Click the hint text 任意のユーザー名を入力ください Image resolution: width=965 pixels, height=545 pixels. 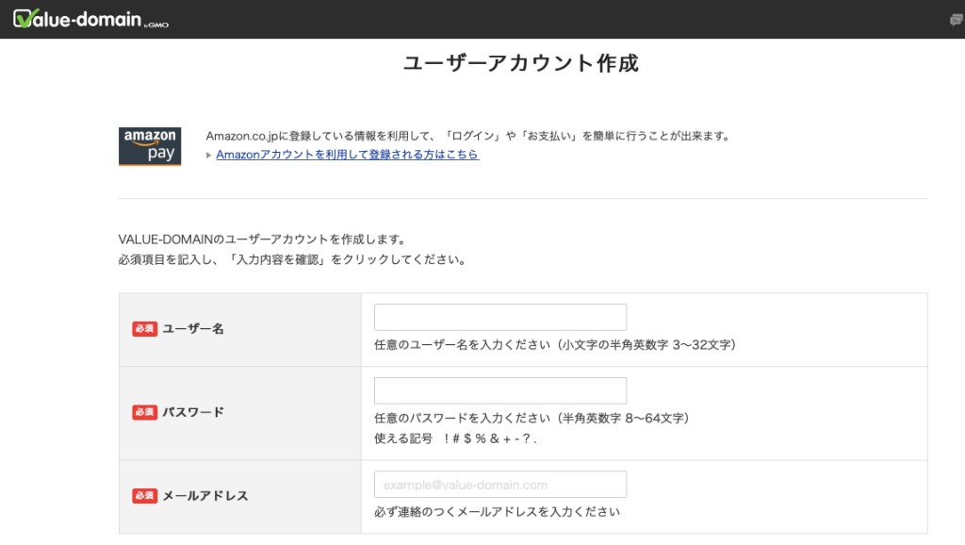pyautogui.click(x=555, y=345)
